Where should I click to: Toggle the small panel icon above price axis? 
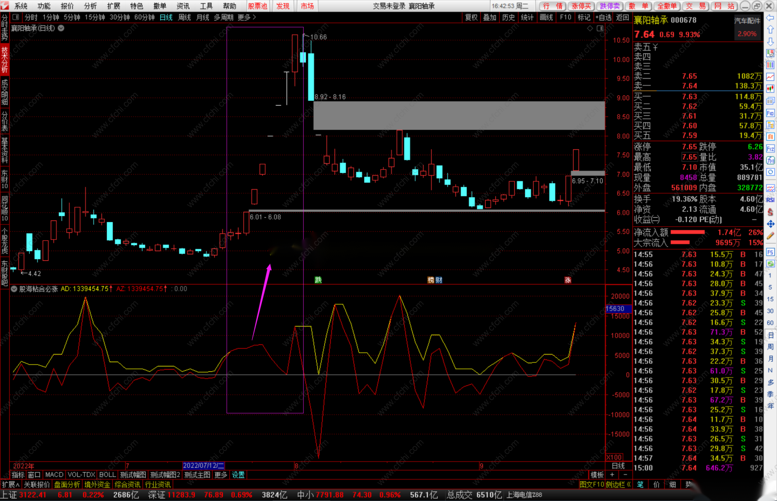[x=600, y=28]
